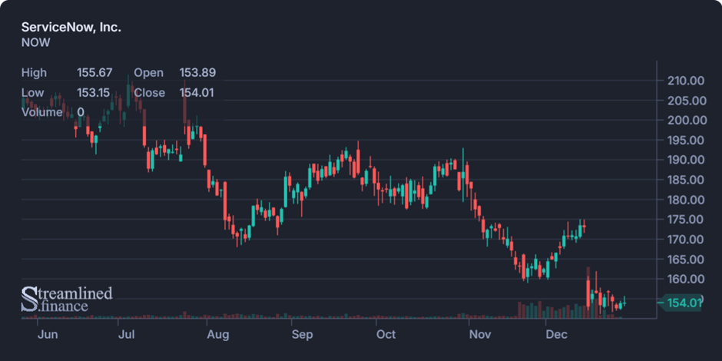This screenshot has width=722, height=361.
Task: Click the Close label in OHLC panel
Action: point(150,92)
